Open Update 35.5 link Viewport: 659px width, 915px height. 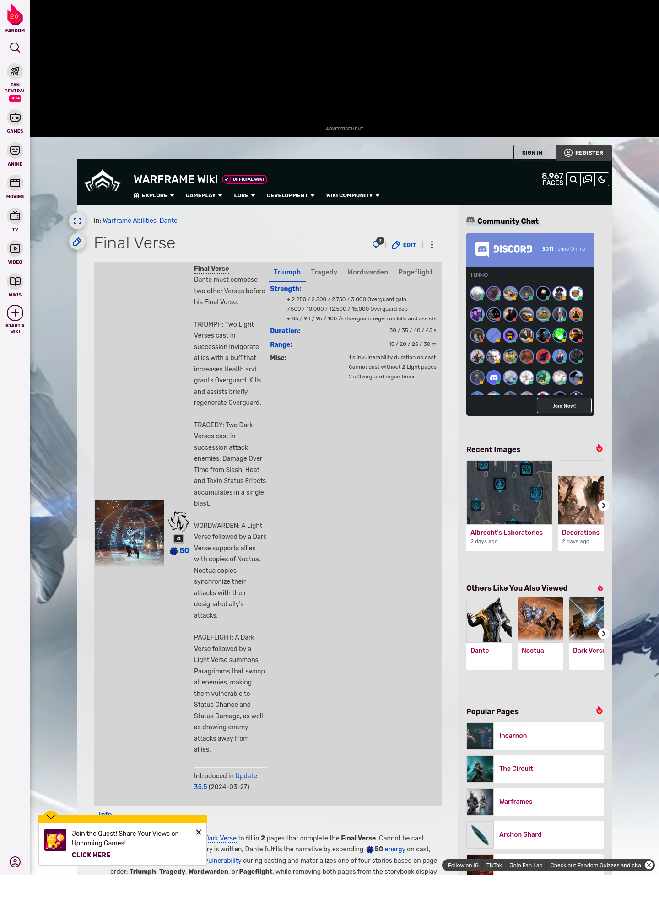(x=226, y=781)
